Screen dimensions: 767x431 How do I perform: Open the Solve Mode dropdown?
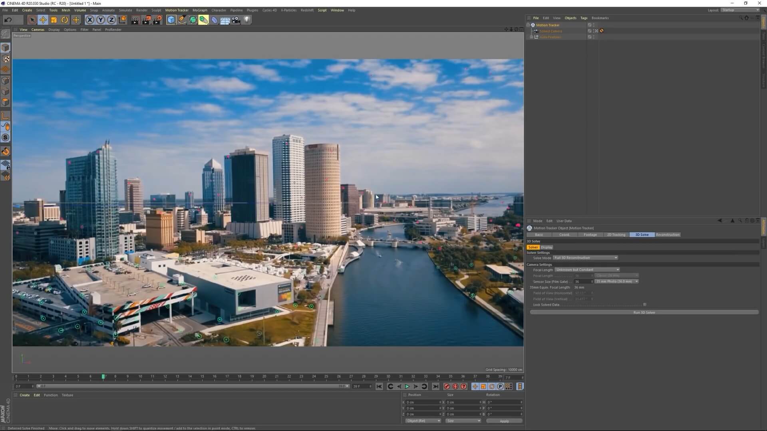click(585, 258)
